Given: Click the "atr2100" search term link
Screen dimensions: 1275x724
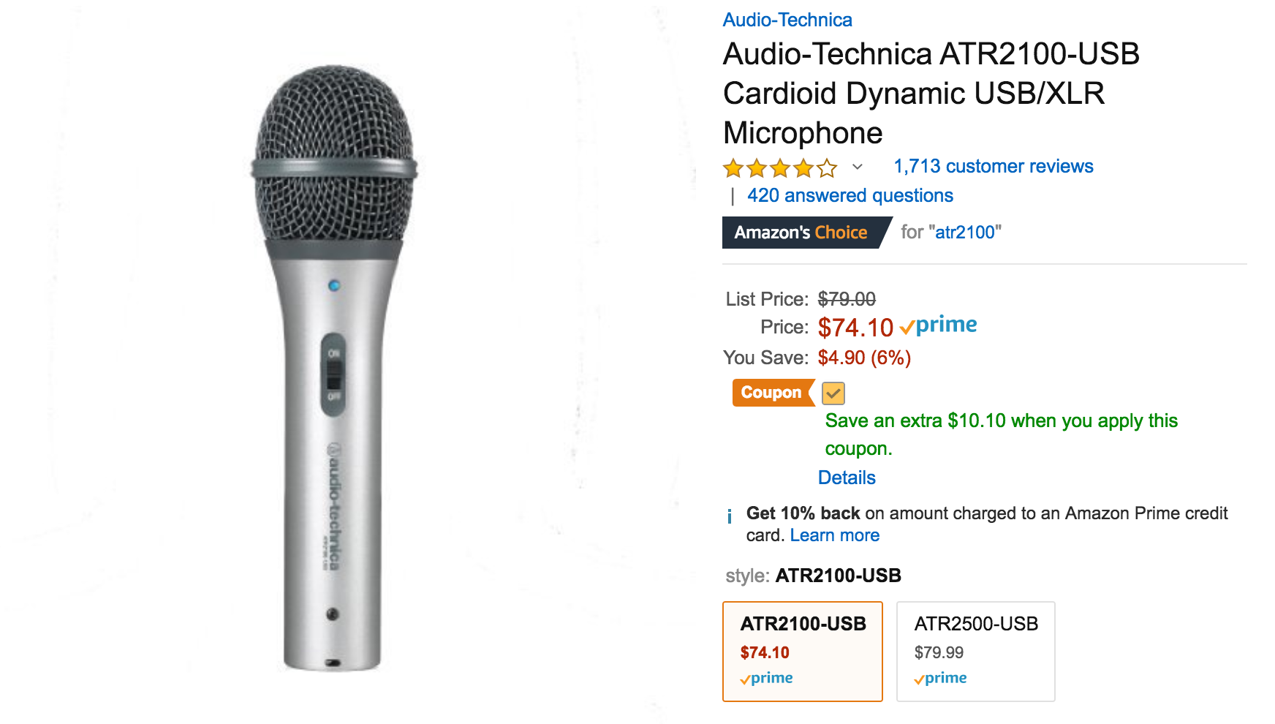Looking at the screenshot, I should (x=965, y=233).
